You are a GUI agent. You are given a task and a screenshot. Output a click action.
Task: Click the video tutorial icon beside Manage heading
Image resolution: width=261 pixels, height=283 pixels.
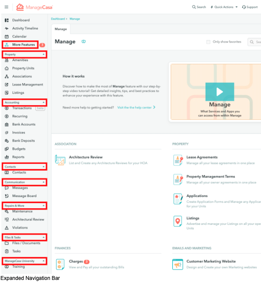click(83, 41)
